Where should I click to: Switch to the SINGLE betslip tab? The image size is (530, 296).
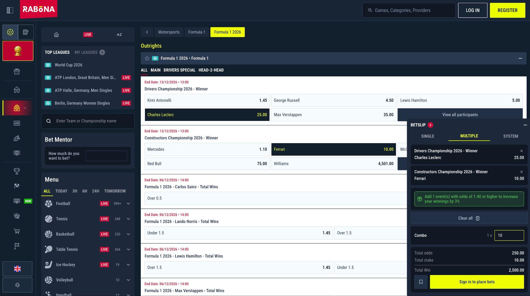[428, 136]
